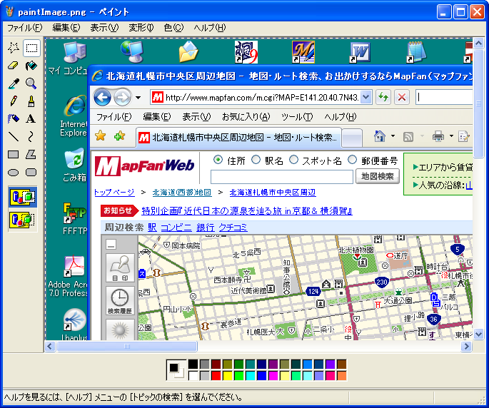Click the 特別企画 近代日本の源泉 link
This screenshot has height=408, width=489.
[247, 211]
